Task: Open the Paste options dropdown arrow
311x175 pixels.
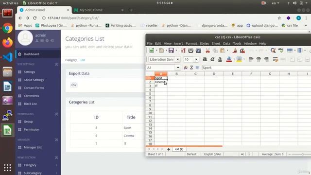Action: click(227, 51)
